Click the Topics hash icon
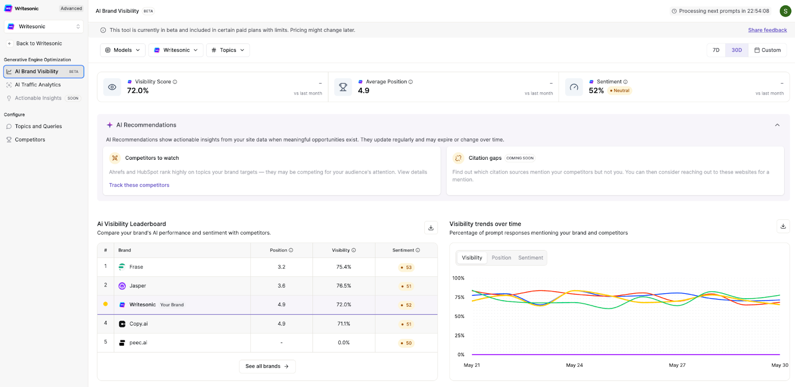This screenshot has height=387, width=795. tap(214, 50)
